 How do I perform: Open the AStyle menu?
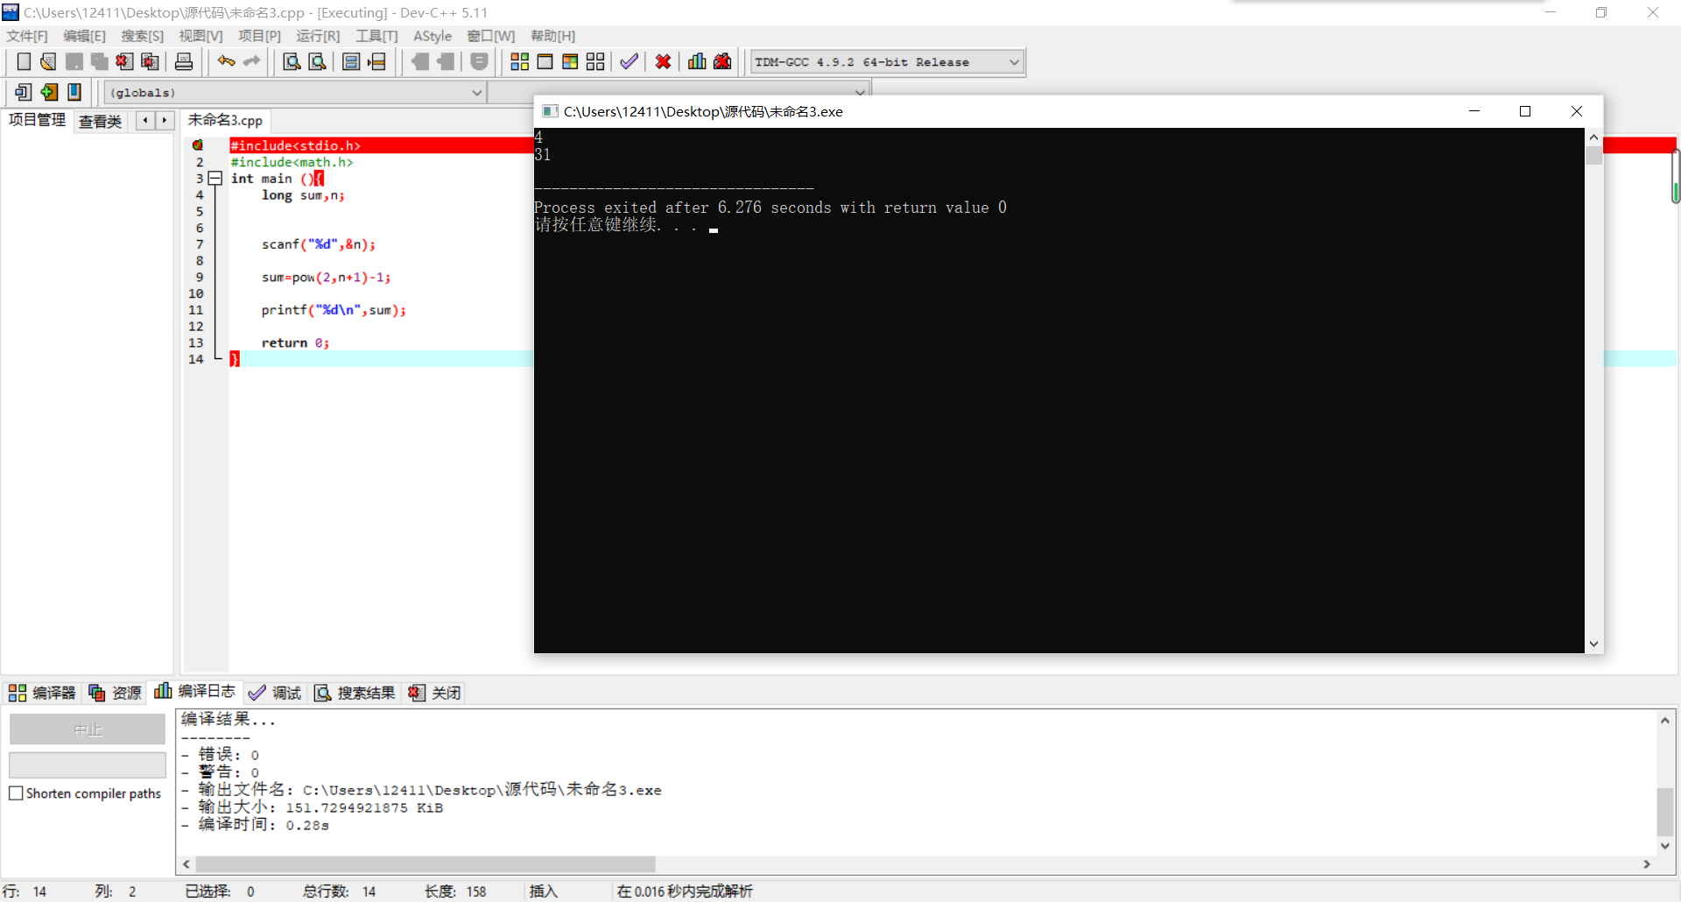click(x=433, y=36)
